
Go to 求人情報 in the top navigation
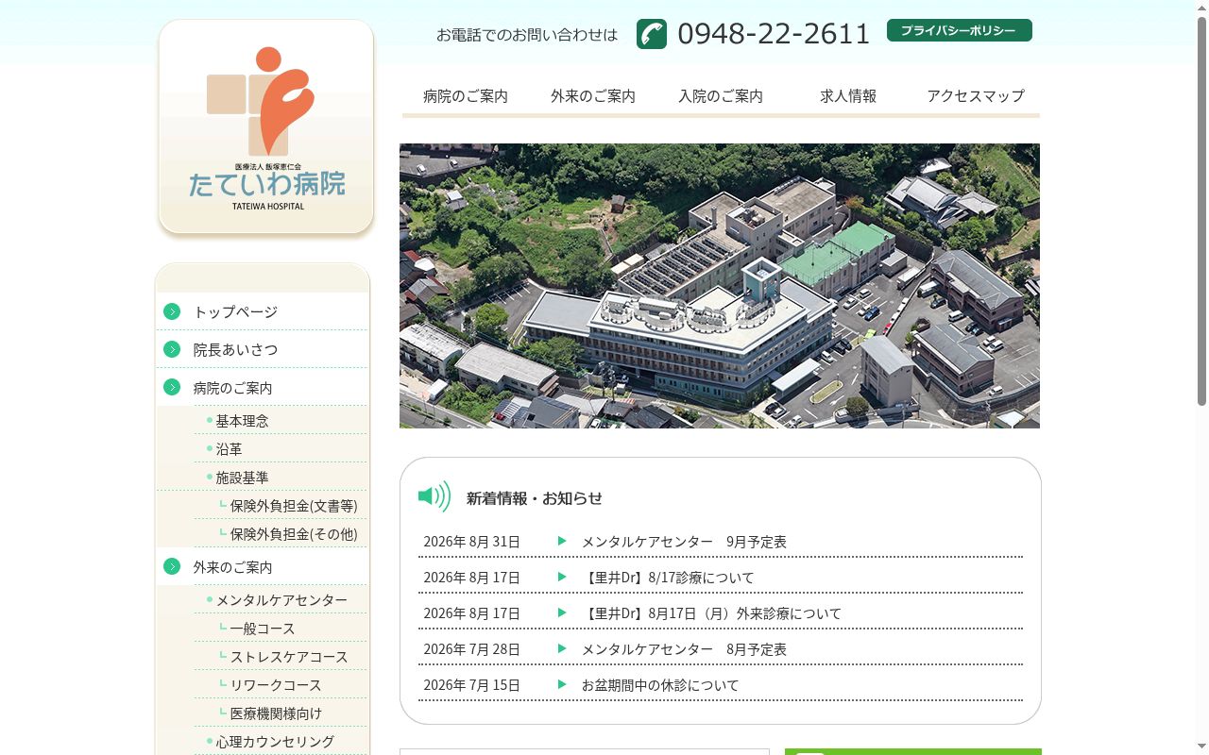pyautogui.click(x=848, y=96)
